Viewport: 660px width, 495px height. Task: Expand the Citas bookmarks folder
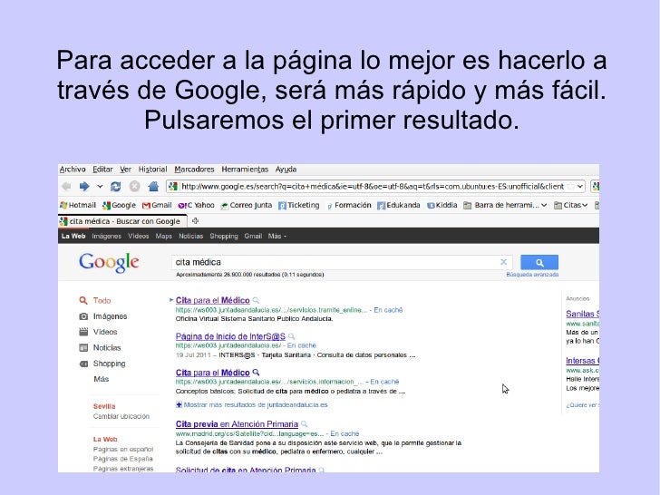[570, 205]
